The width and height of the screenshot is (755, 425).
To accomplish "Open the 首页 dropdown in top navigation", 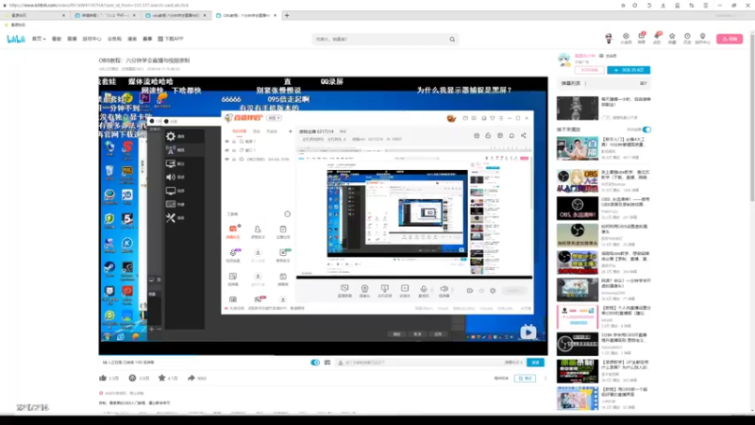I will 39,39.
